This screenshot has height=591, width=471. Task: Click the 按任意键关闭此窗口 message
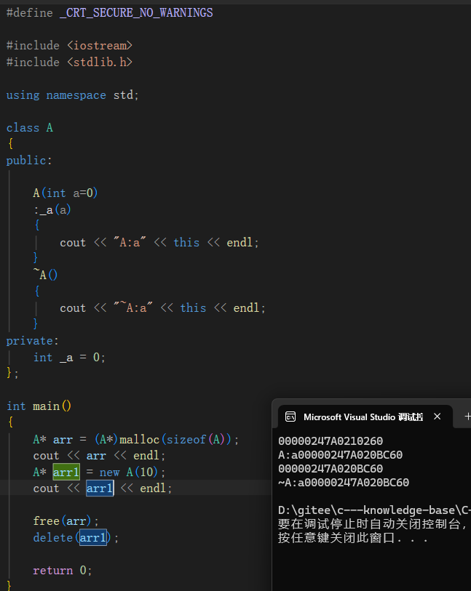tap(353, 537)
